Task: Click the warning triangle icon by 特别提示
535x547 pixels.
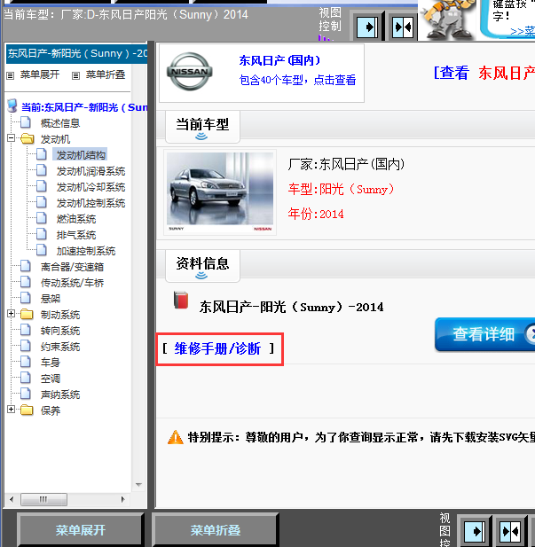Action: [176, 437]
